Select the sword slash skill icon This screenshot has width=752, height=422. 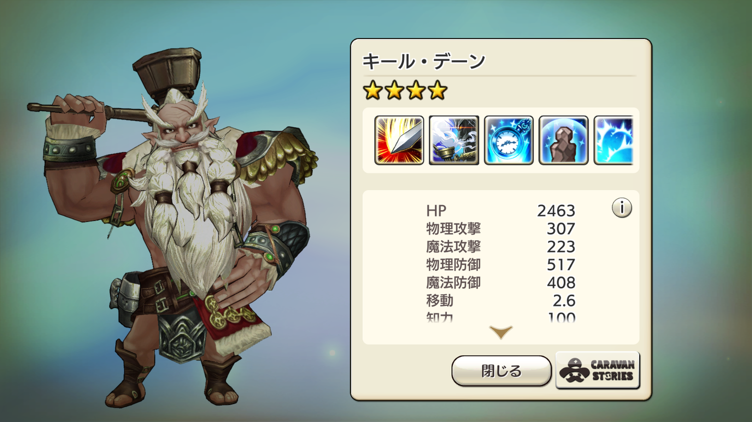pos(399,140)
